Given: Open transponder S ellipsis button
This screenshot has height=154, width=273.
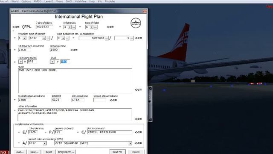Looking at the screenshot, I should click(132, 38).
